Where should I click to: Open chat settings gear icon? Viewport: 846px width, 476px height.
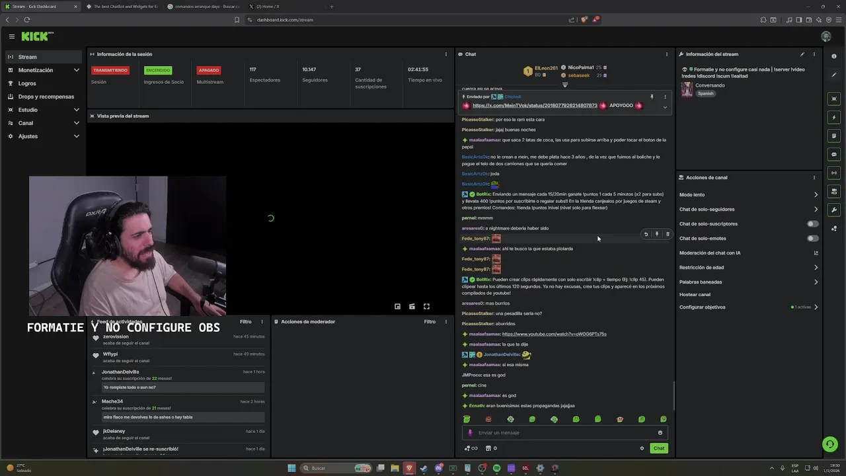[642, 448]
